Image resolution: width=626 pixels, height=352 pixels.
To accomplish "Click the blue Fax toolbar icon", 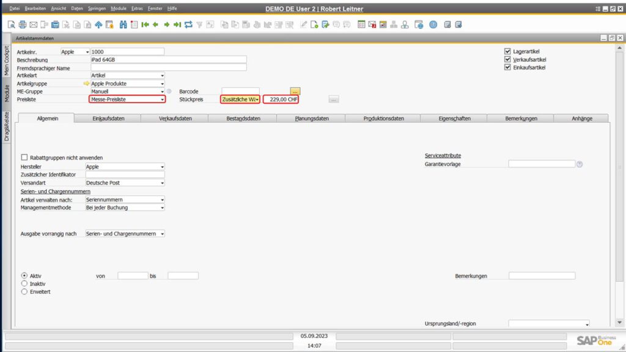I will click(55, 24).
